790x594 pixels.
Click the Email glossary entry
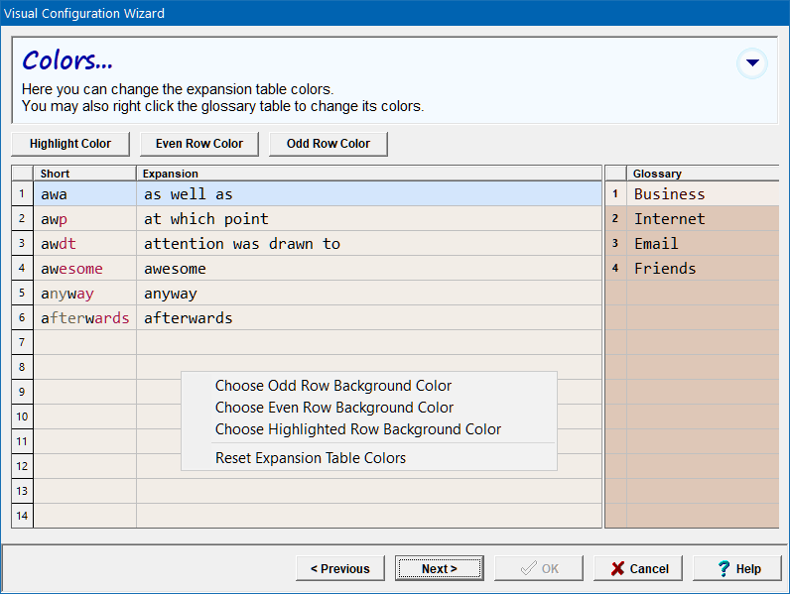point(656,244)
